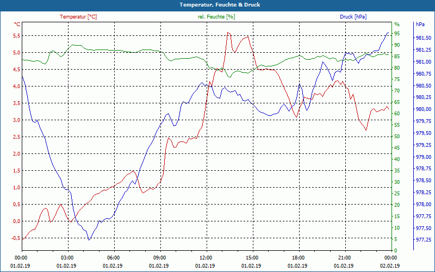The height and width of the screenshot is (272, 435).
Task: Click '4,0' on the red temperature axis
Action: [x=16, y=86]
